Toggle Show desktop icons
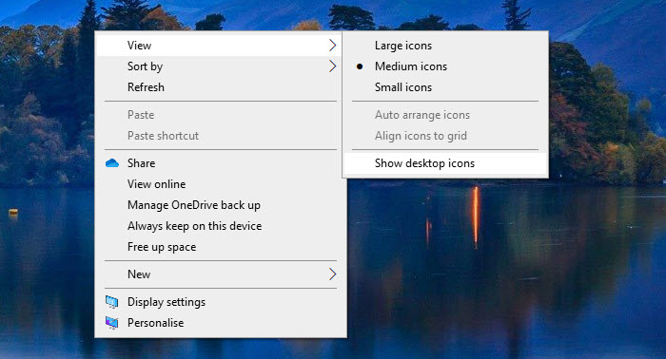This screenshot has width=666, height=359. coord(445,163)
